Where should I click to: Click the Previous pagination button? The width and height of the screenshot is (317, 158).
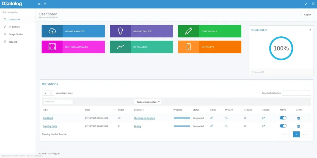tap(286, 134)
